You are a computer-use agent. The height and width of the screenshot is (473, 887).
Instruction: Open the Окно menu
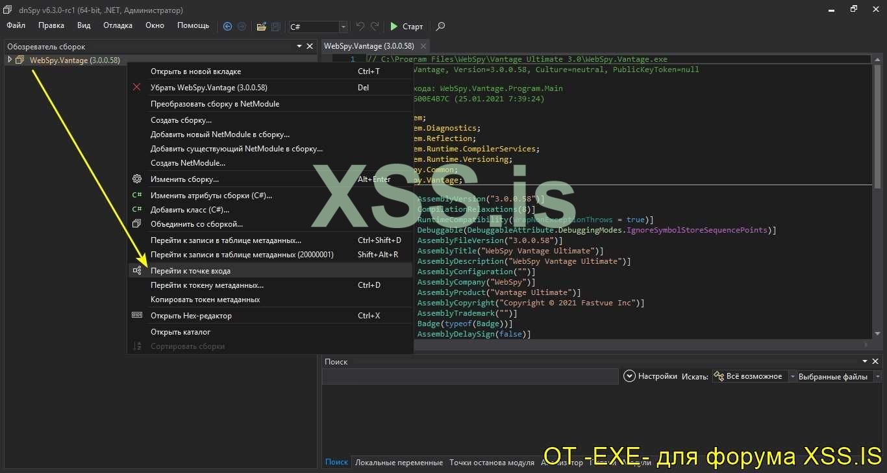pyautogui.click(x=155, y=25)
